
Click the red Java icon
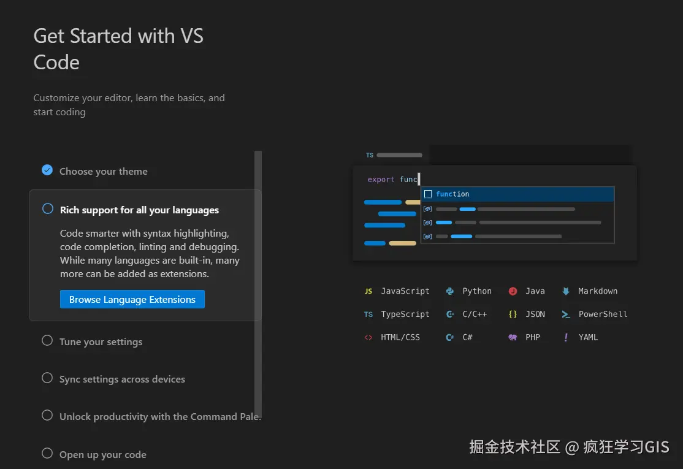pyautogui.click(x=513, y=291)
